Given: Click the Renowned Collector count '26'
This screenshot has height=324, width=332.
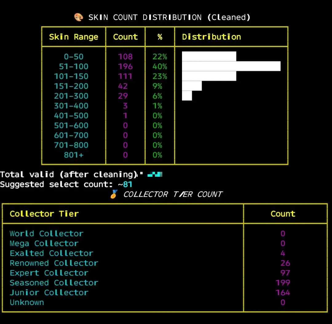Looking at the screenshot, I should [x=285, y=263].
